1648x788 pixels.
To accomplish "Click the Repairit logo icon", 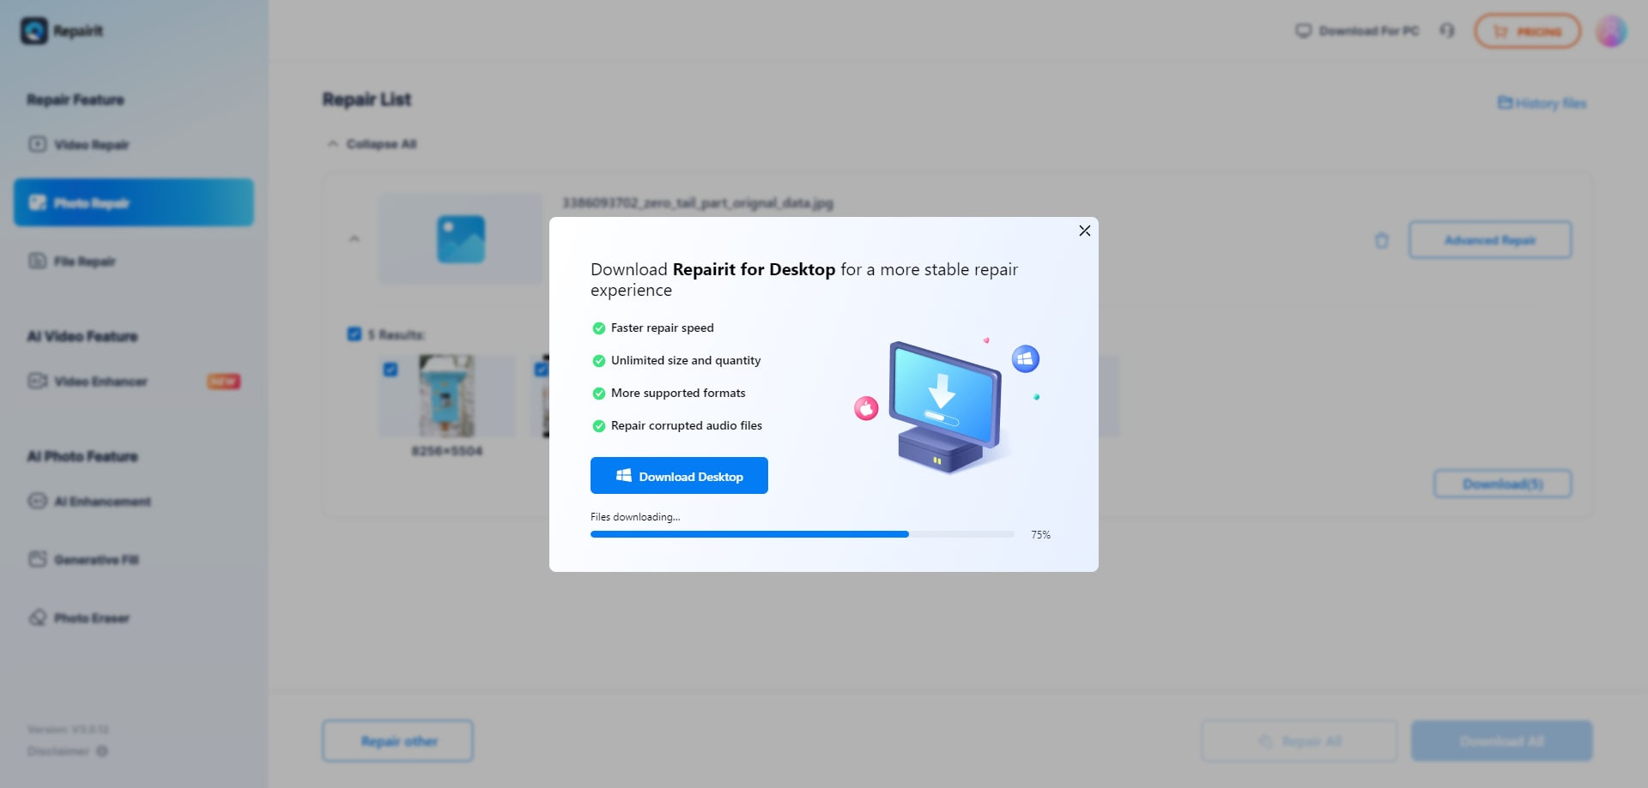I will click(34, 31).
